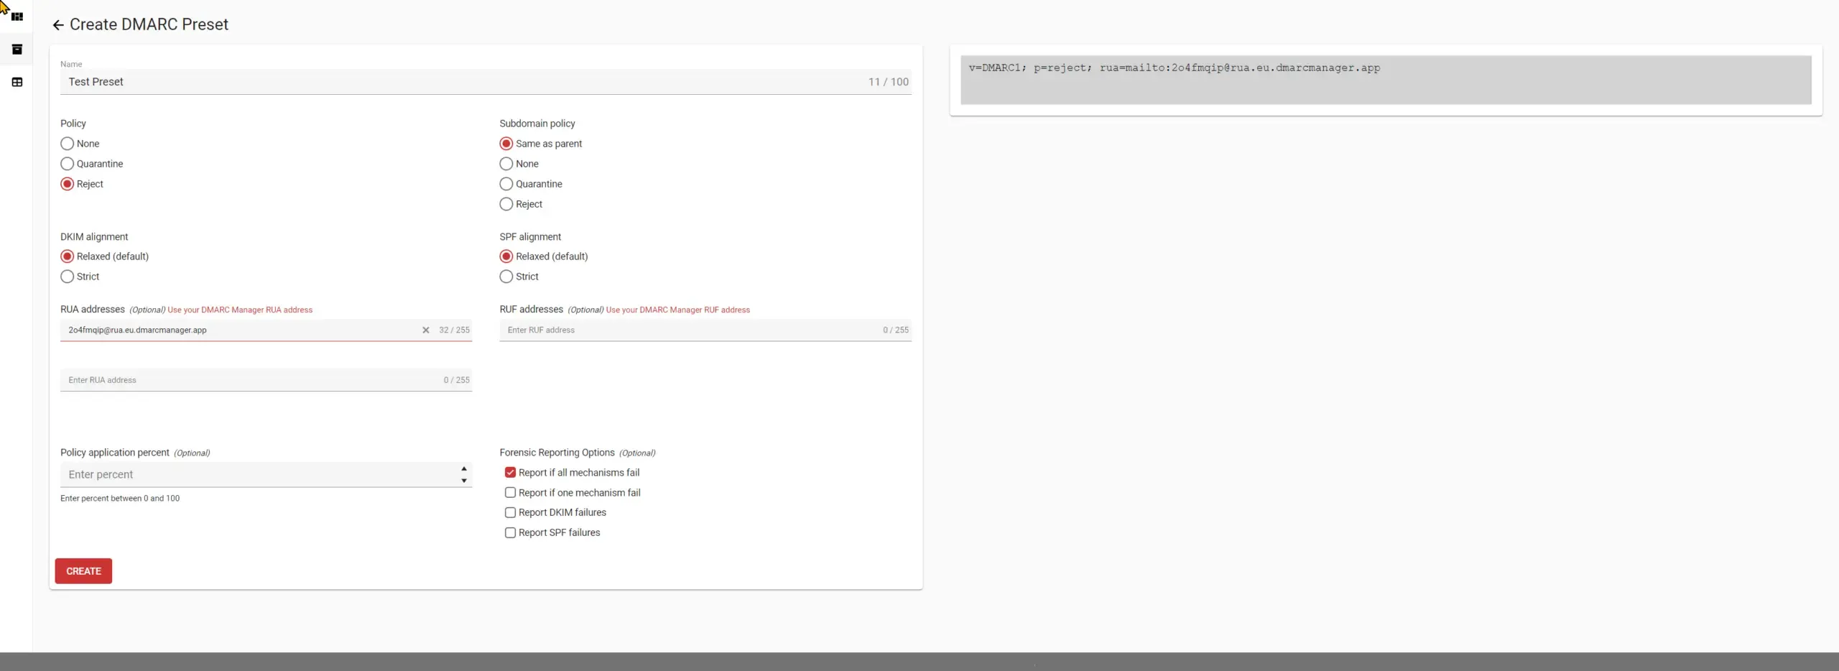This screenshot has width=1839, height=671.
Task: Set subdomain policy to None
Action: 505,164
